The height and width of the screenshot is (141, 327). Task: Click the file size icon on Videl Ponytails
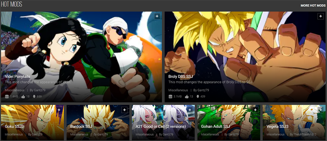[7, 97]
